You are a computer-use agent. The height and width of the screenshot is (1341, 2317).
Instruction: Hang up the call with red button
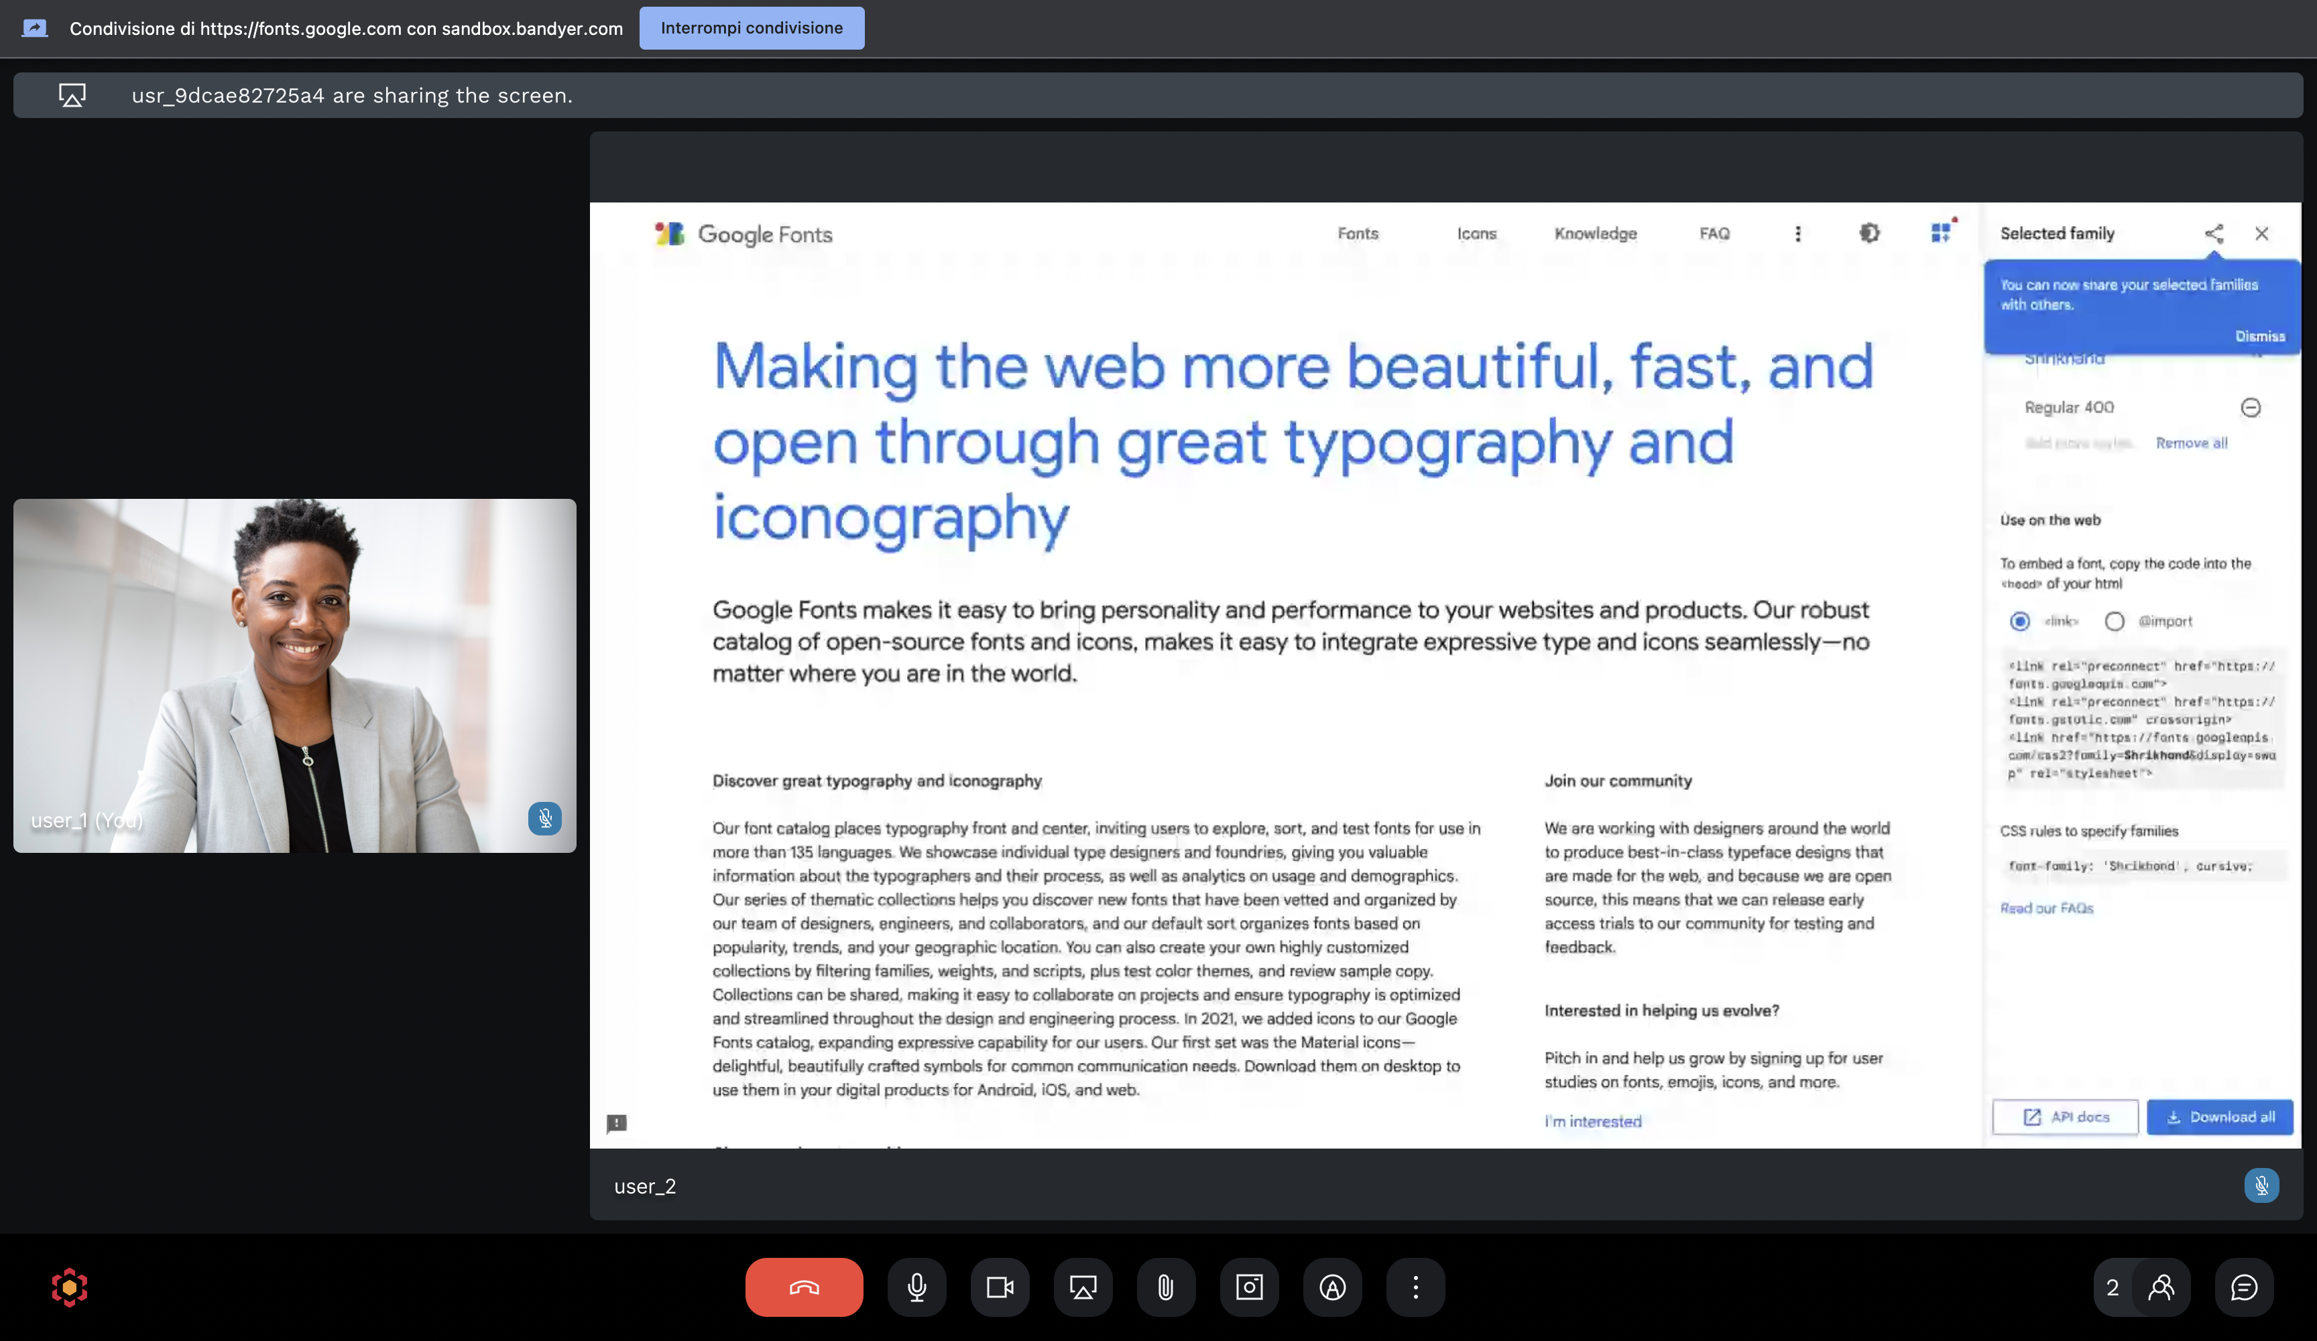point(804,1287)
